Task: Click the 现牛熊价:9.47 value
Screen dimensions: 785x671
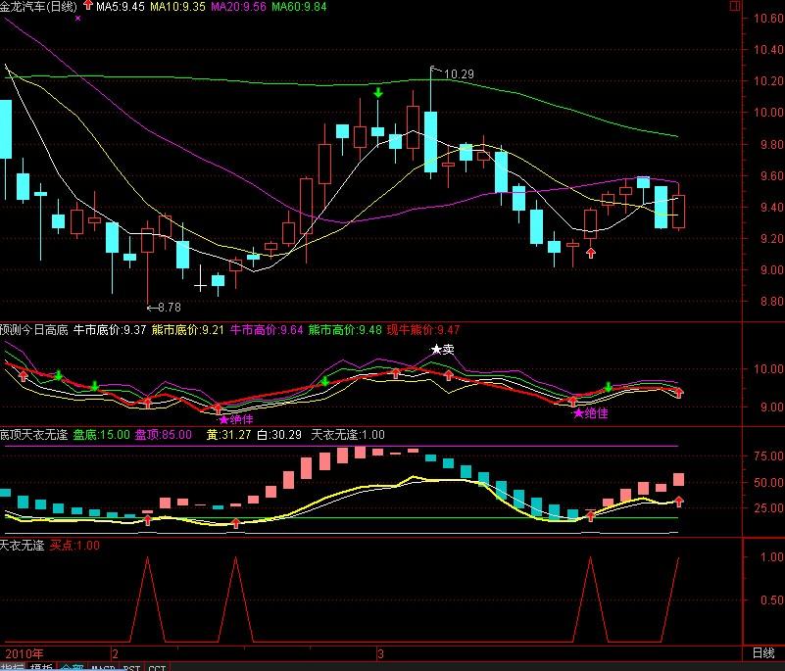Action: click(423, 330)
